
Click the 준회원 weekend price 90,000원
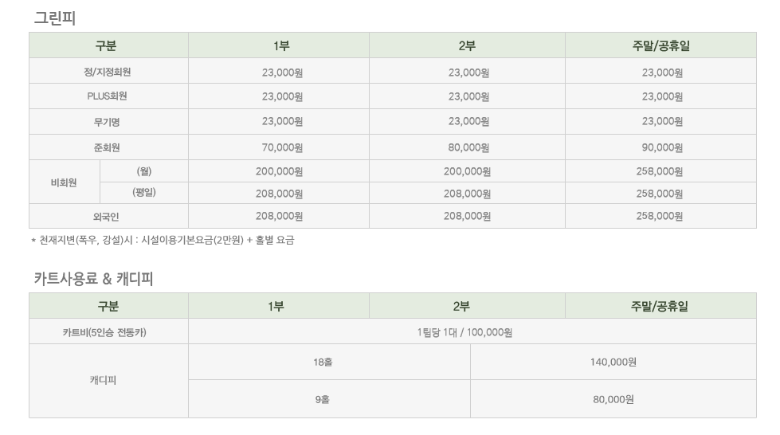[x=662, y=147]
